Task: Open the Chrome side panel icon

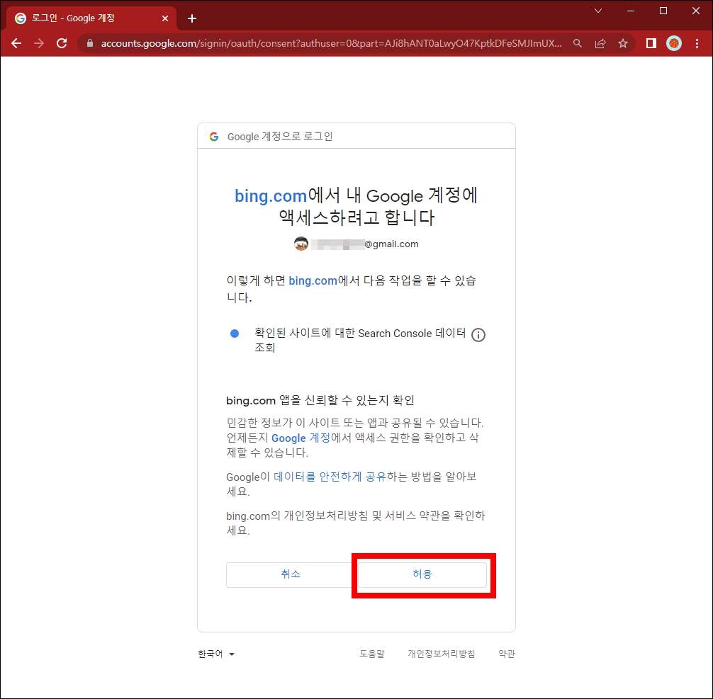Action: click(x=650, y=43)
